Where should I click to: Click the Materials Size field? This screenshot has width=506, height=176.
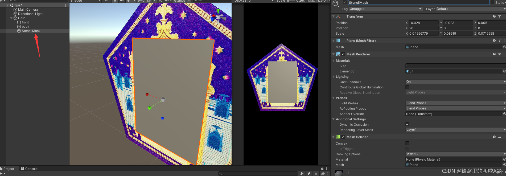coord(455,66)
